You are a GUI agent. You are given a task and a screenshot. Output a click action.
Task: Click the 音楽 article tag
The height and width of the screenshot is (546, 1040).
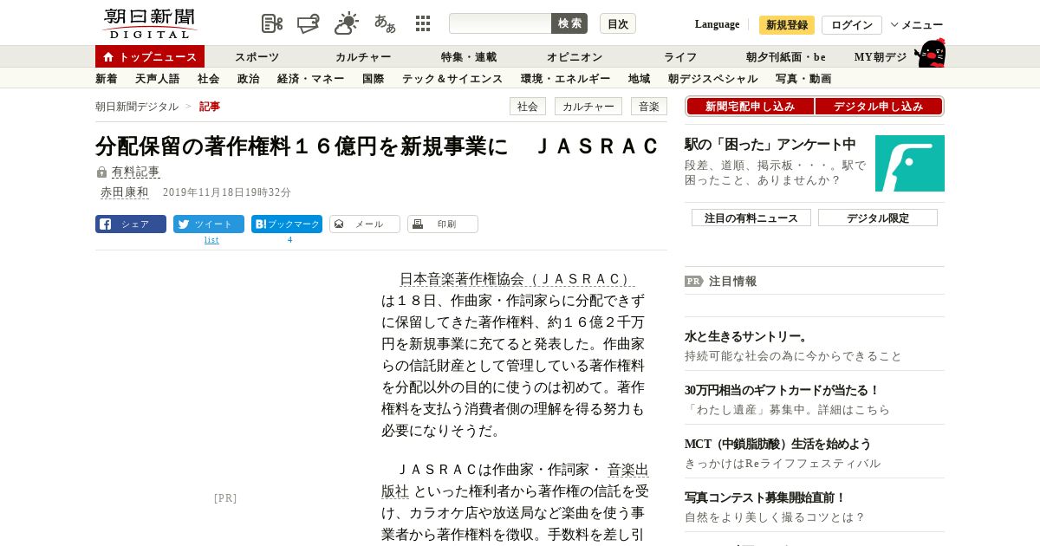[x=649, y=106]
